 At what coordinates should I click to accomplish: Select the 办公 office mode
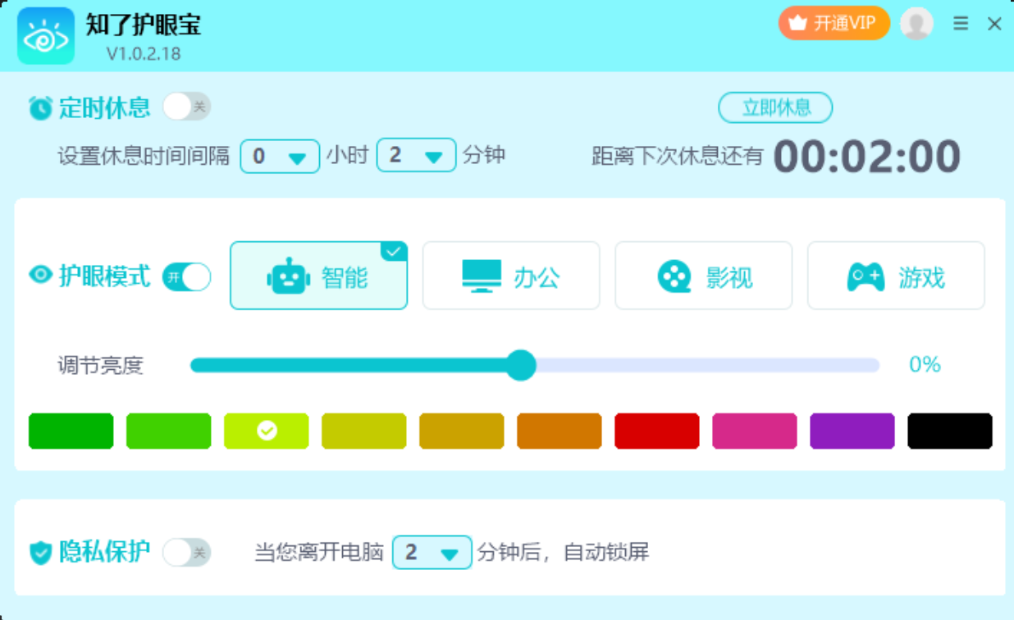point(511,276)
